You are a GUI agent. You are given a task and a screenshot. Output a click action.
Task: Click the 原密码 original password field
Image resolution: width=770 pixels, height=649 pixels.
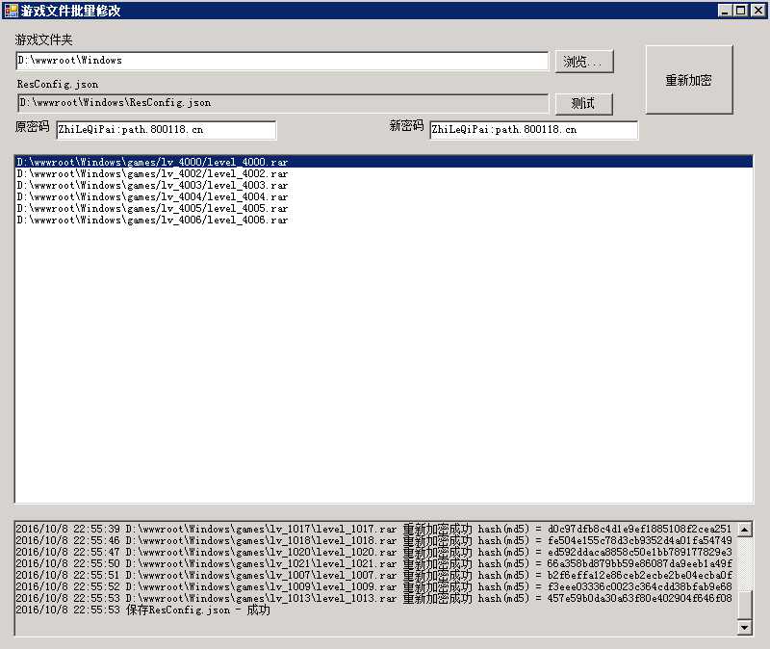point(167,130)
